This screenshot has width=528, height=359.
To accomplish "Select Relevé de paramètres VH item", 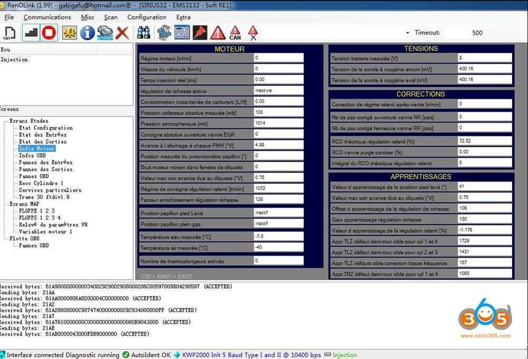I will [53, 225].
